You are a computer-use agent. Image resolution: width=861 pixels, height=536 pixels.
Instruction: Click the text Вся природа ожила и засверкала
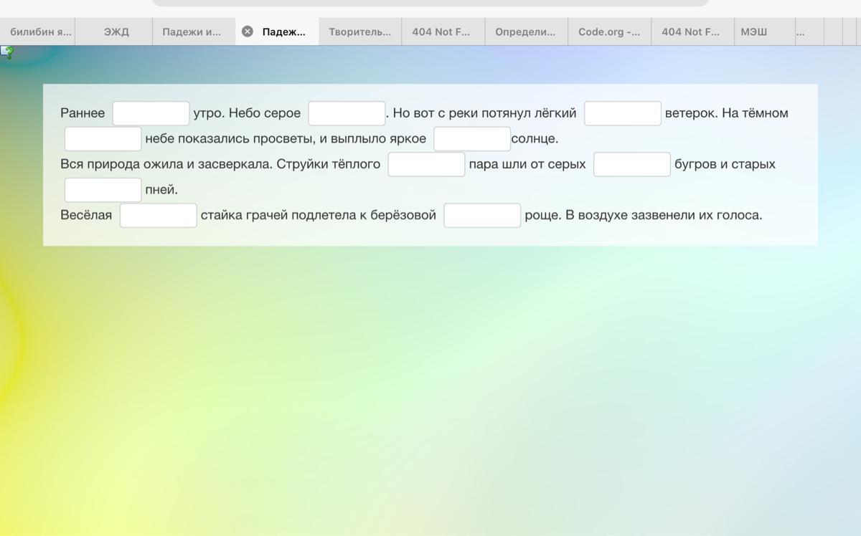point(166,164)
